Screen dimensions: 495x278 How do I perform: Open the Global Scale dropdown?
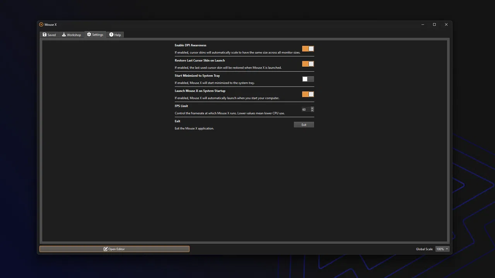coord(442,249)
